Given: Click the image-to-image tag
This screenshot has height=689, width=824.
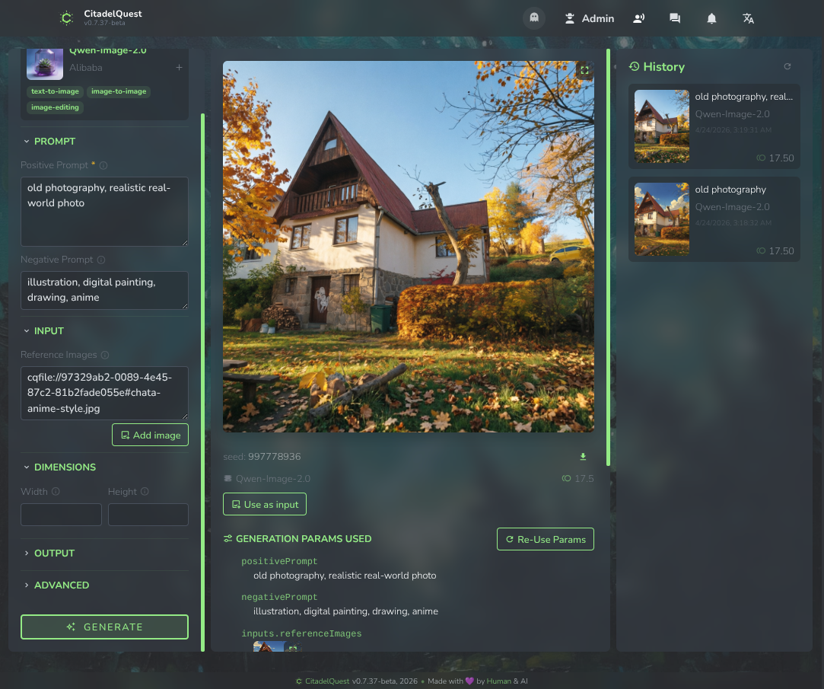Looking at the screenshot, I should 119,91.
